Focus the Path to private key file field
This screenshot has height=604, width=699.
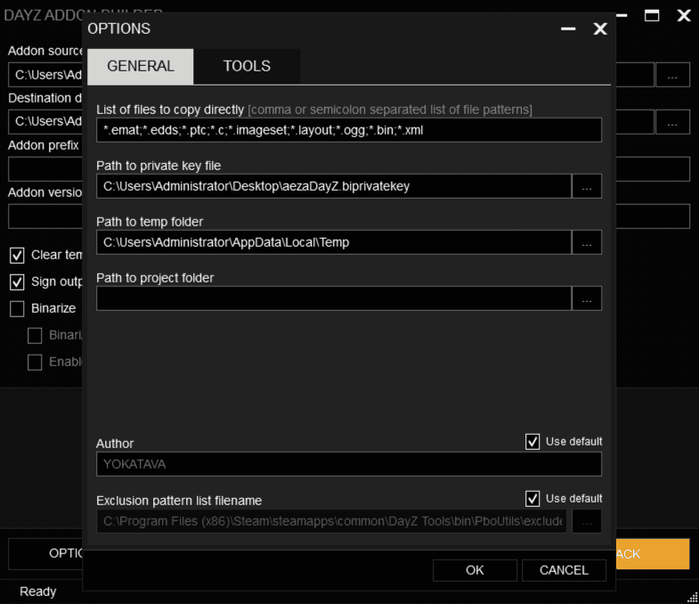click(x=333, y=186)
